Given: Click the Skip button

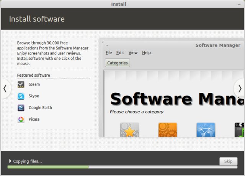Looking at the screenshot, I should tap(228, 161).
